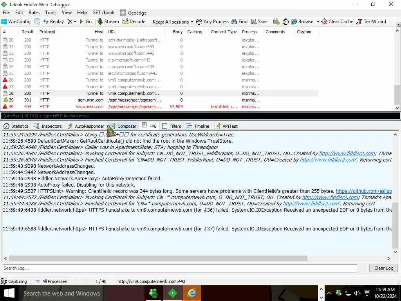The width and height of the screenshot is (401, 301).
Task: Select session 30 cdn-dynmedia row
Action: pos(159,40)
